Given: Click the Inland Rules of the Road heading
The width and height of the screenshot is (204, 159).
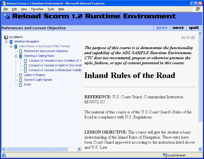Looking at the screenshot, I should point(130,75).
